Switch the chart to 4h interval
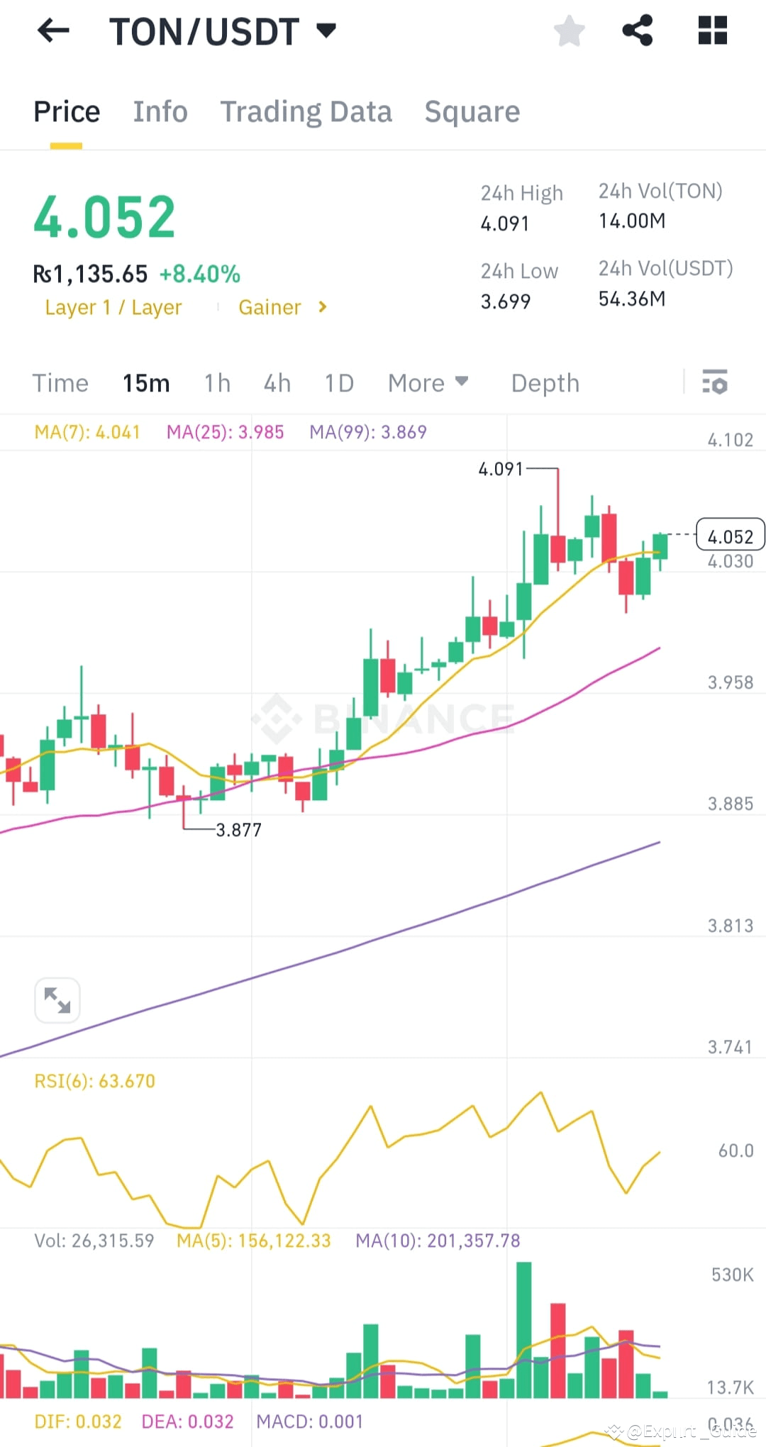The height and width of the screenshot is (1447, 766). 277,383
